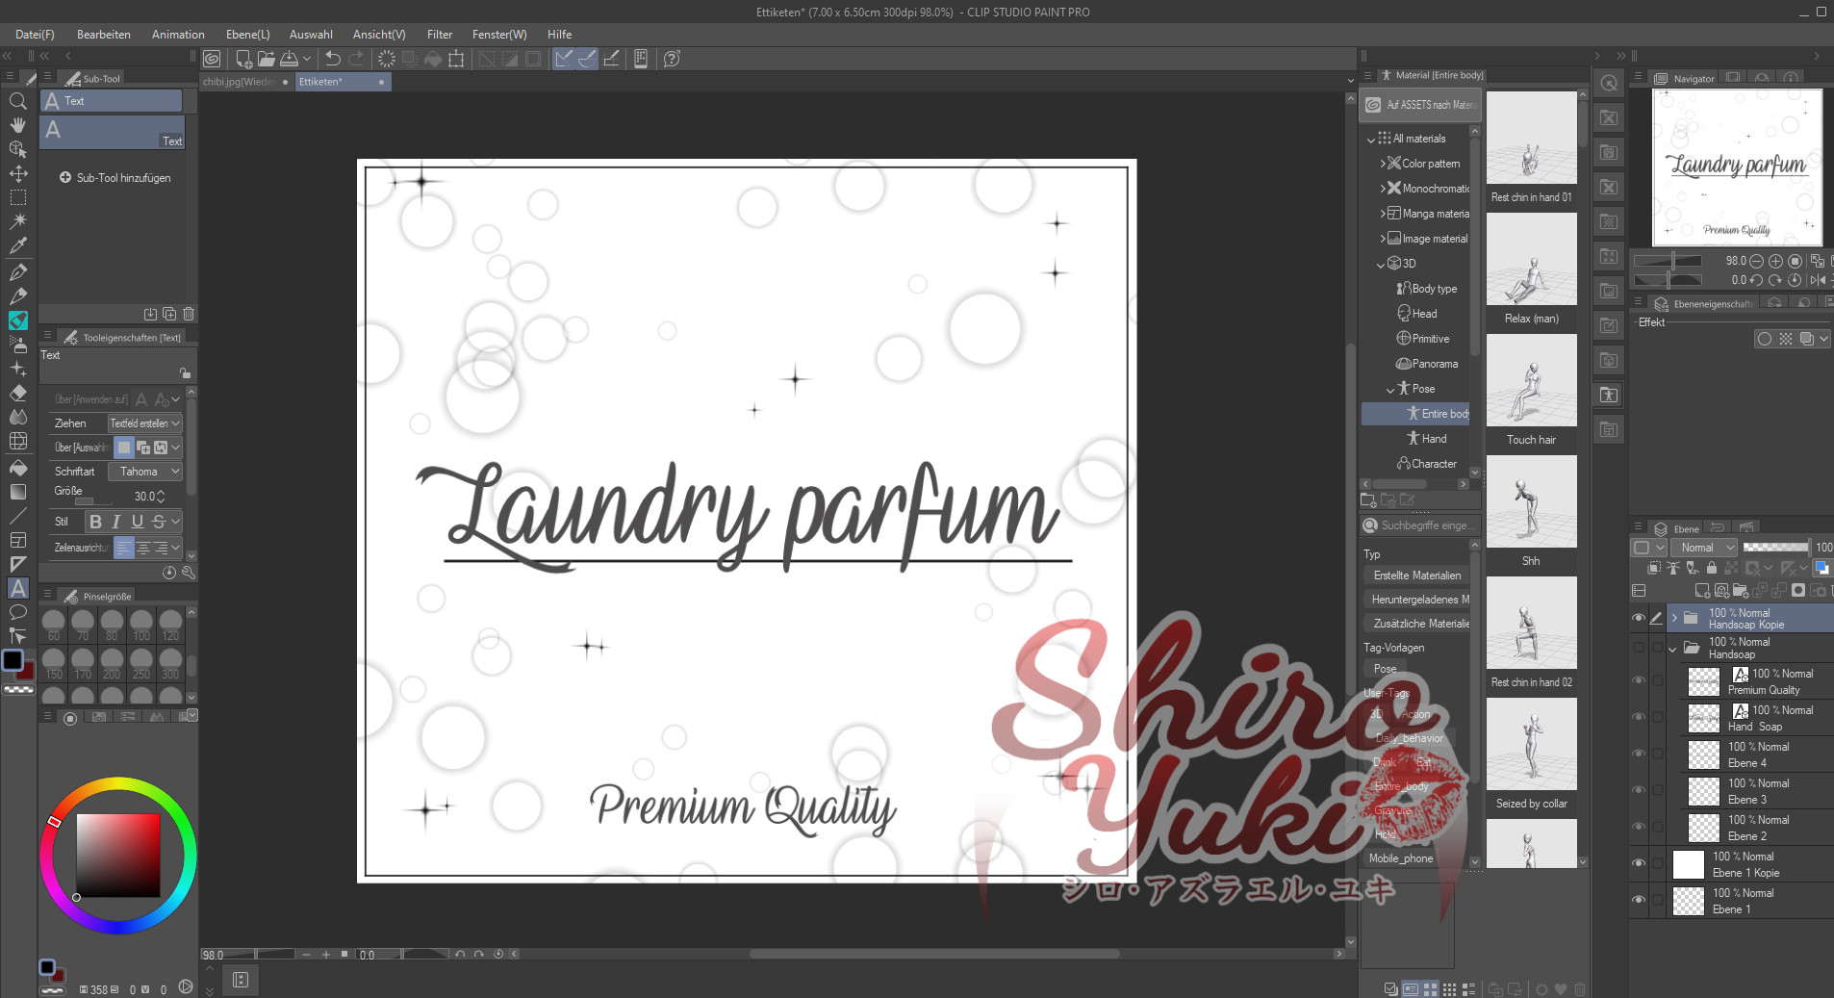
Task: Toggle visibility of Handsoap Kopie layer
Action: click(x=1638, y=618)
